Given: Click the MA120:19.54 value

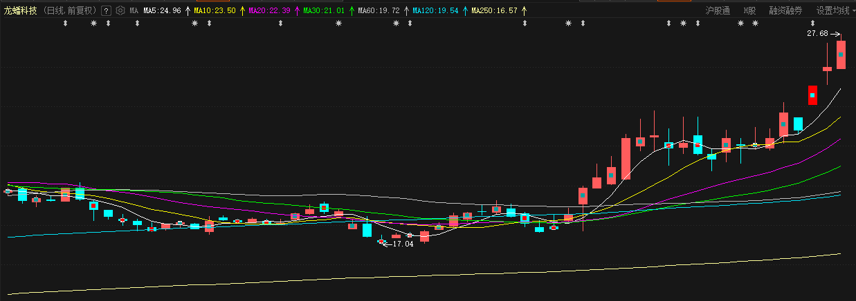Looking at the screenshot, I should [435, 10].
